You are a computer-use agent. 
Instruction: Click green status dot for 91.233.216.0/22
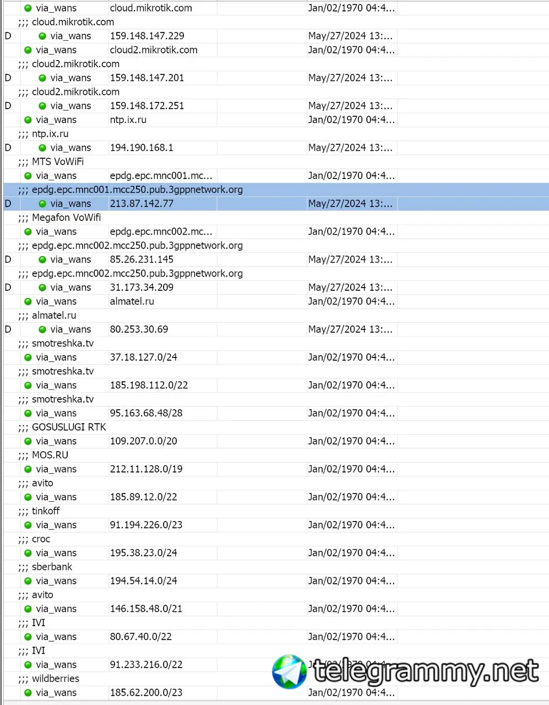(28, 665)
